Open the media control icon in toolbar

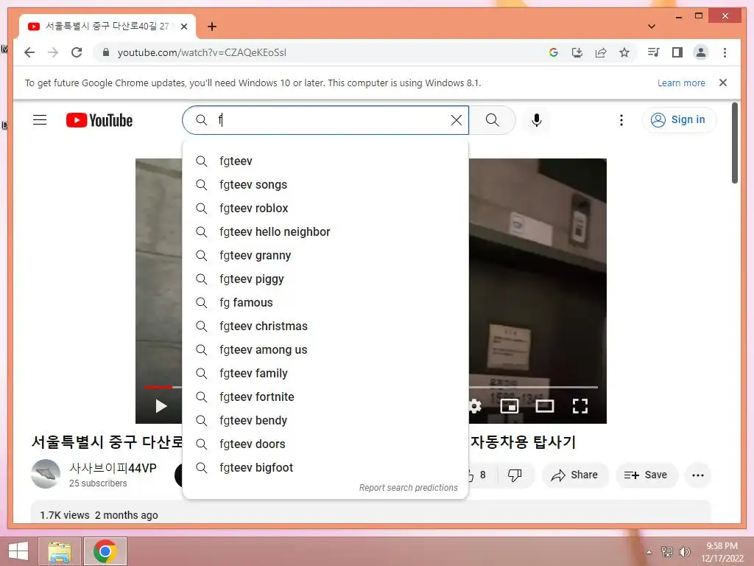pos(654,52)
